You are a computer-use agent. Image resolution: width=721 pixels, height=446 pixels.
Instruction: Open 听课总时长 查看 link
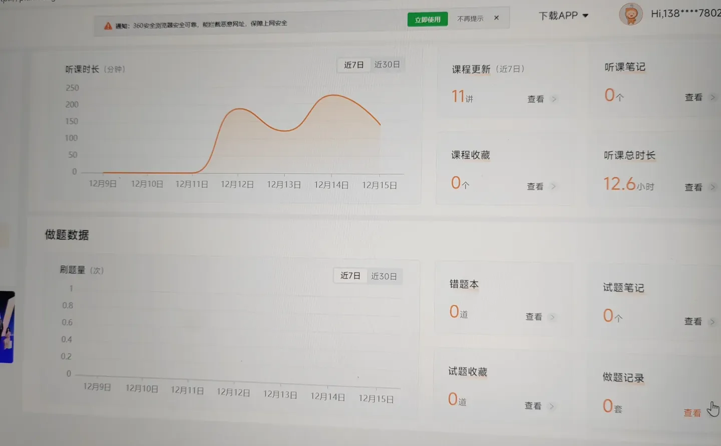pos(693,187)
